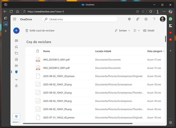Click the OneDrive title link

tap(26, 19)
